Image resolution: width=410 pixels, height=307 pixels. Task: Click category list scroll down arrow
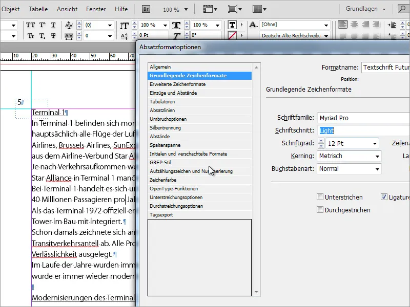click(x=256, y=292)
